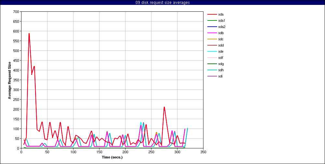Click the dark green sdg legend swatch
The image size is (325, 164).
(x=212, y=64)
